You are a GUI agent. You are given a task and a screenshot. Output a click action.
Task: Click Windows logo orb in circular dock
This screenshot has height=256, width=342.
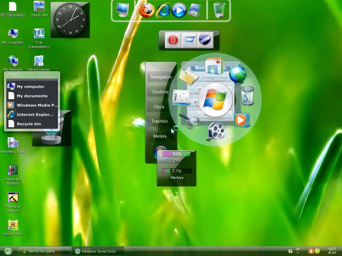(x=215, y=100)
